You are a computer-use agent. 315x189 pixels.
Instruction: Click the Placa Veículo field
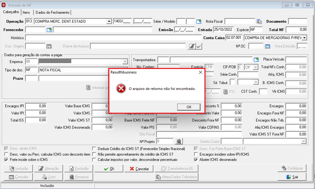296,60
